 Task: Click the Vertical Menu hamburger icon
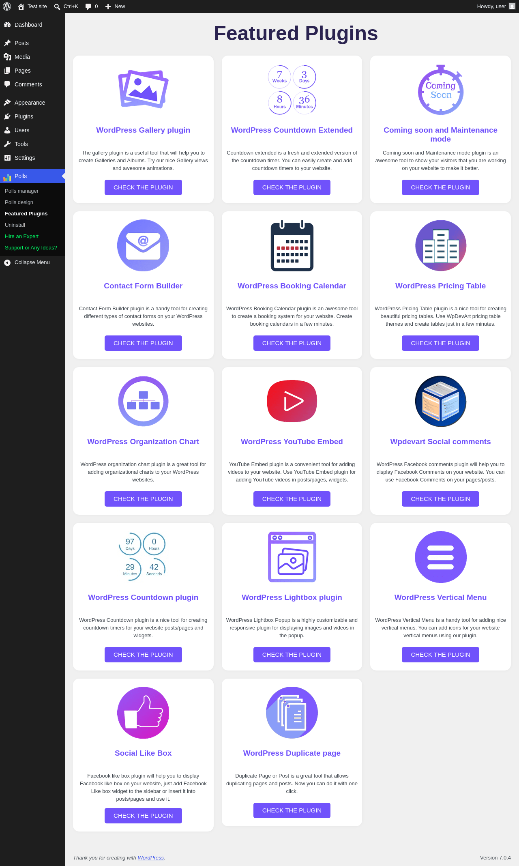click(441, 557)
